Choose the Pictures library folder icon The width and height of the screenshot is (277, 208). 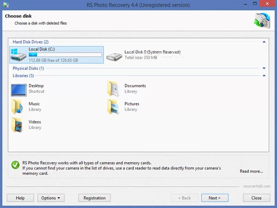pos(113,107)
